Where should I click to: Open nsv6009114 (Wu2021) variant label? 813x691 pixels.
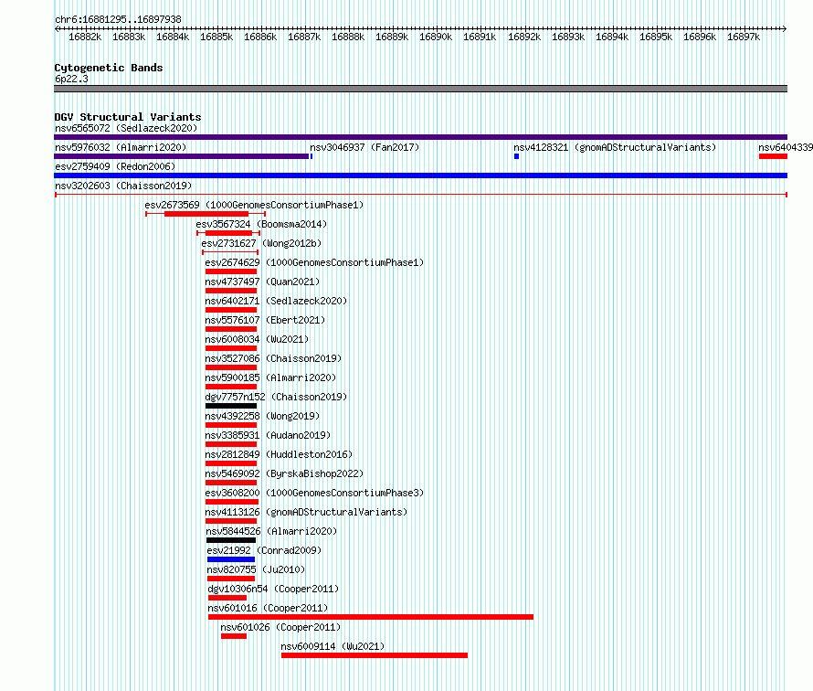[x=333, y=646]
